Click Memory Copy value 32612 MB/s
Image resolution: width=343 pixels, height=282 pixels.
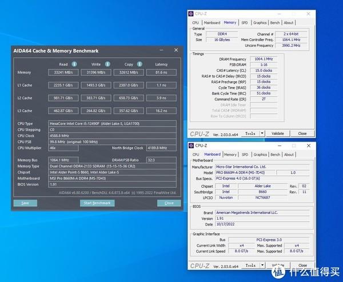129,72
